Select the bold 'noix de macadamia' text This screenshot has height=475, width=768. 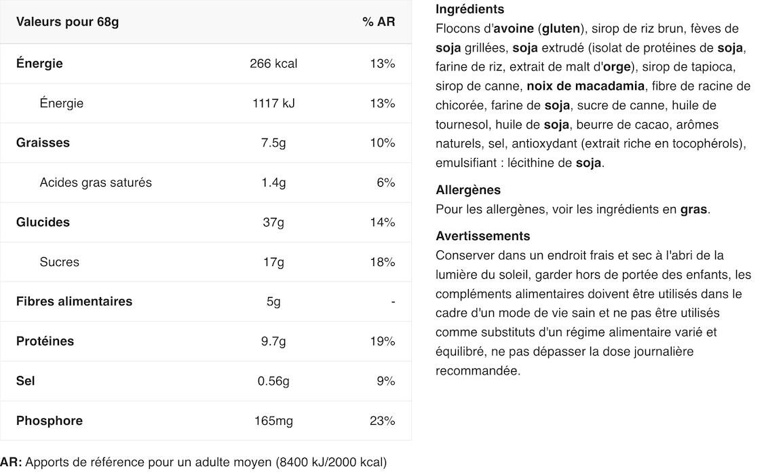coord(585,86)
